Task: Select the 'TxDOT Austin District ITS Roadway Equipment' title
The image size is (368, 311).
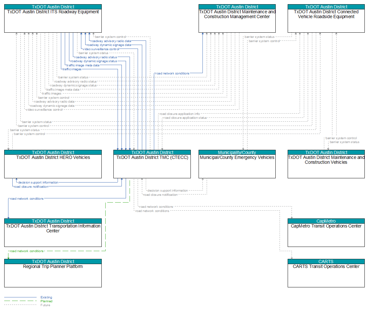Action: [53, 12]
